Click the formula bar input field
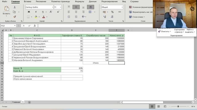197x110 pixels. (95, 26)
